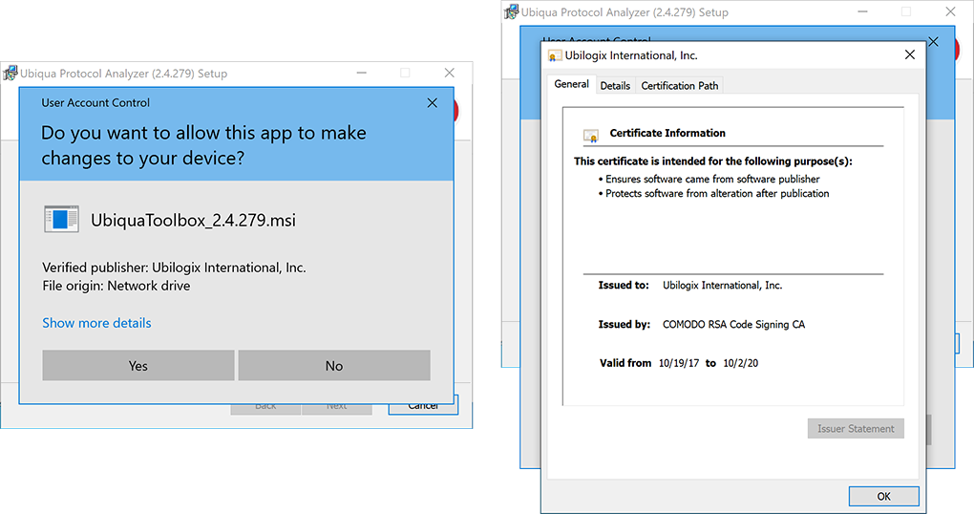The height and width of the screenshot is (514, 974).
Task: Switch to the General tab of the certificate
Action: (571, 84)
